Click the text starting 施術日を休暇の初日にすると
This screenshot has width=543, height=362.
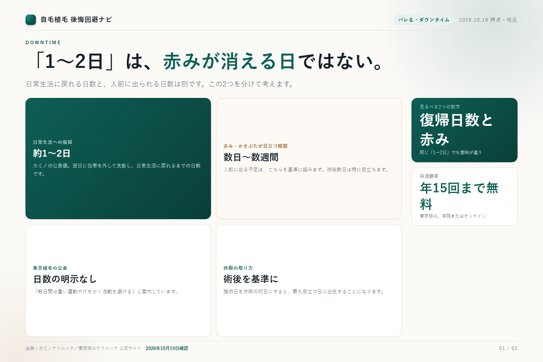point(304,292)
